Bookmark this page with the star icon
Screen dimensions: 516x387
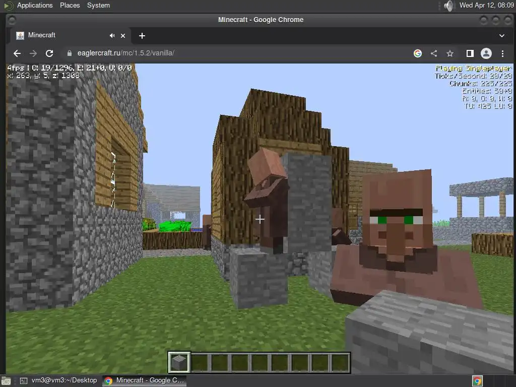(x=450, y=53)
